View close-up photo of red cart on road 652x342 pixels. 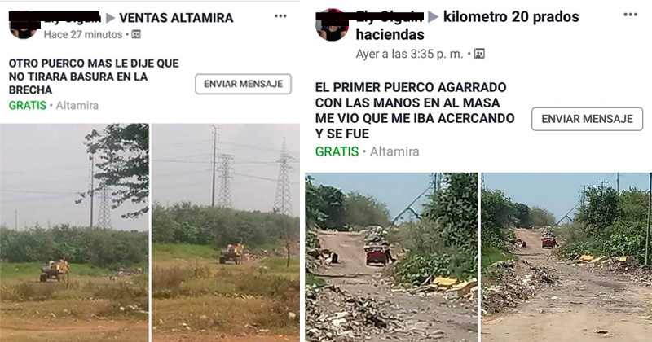[391, 257]
